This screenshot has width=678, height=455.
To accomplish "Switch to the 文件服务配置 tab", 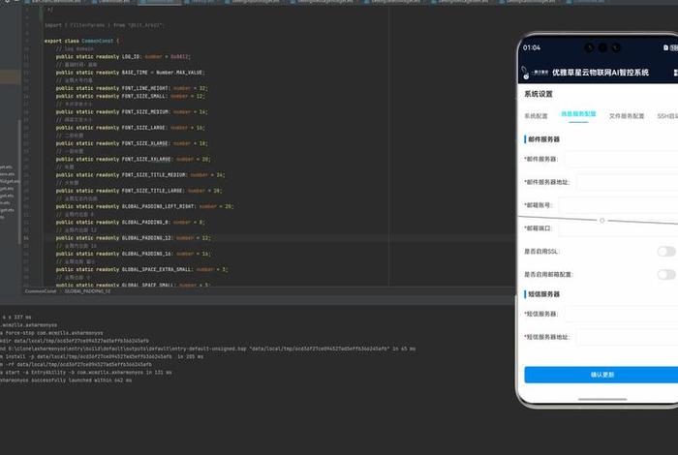I will tap(627, 115).
